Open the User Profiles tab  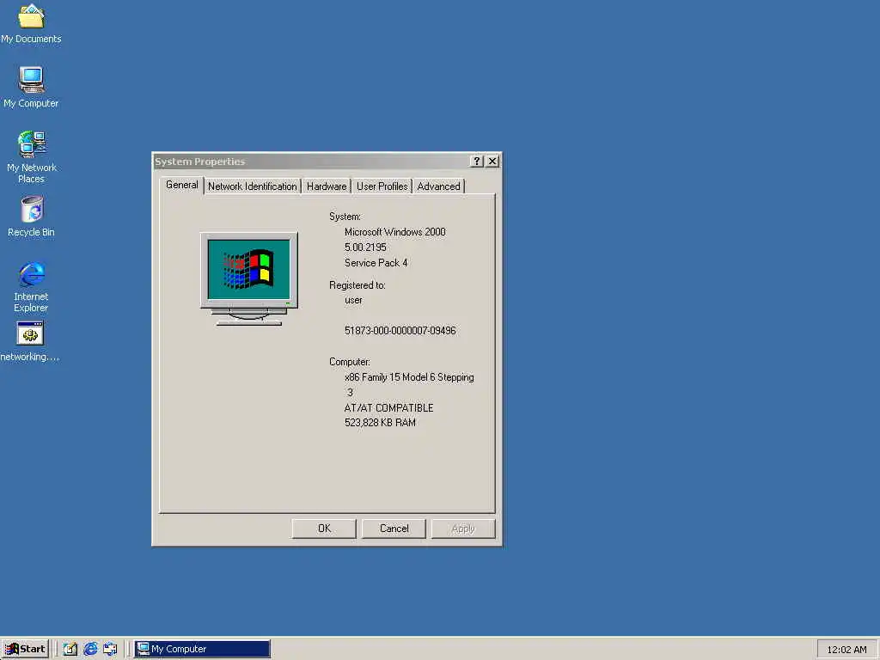tap(382, 186)
